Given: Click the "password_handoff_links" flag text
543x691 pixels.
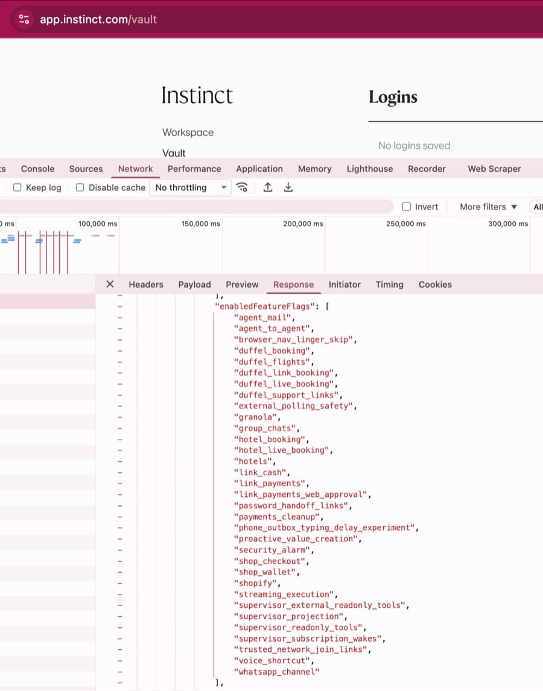Looking at the screenshot, I should point(291,505).
